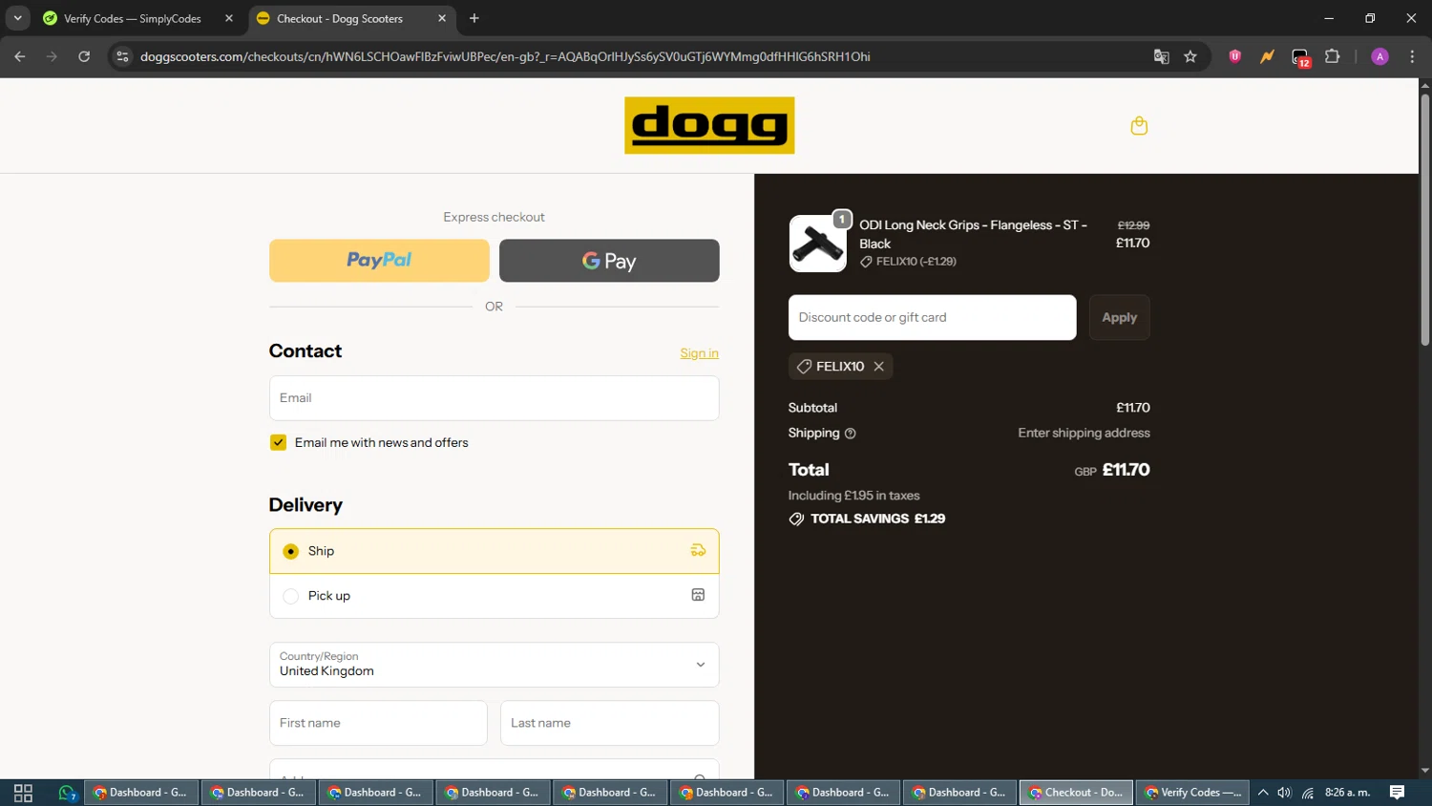
Task: Open a new browser tab
Action: pyautogui.click(x=474, y=18)
